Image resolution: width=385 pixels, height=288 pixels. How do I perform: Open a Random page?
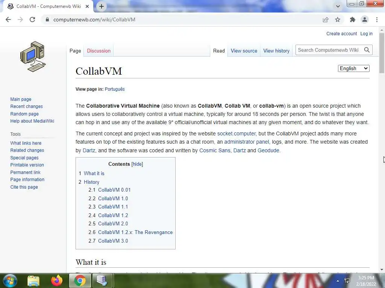[x=24, y=114]
